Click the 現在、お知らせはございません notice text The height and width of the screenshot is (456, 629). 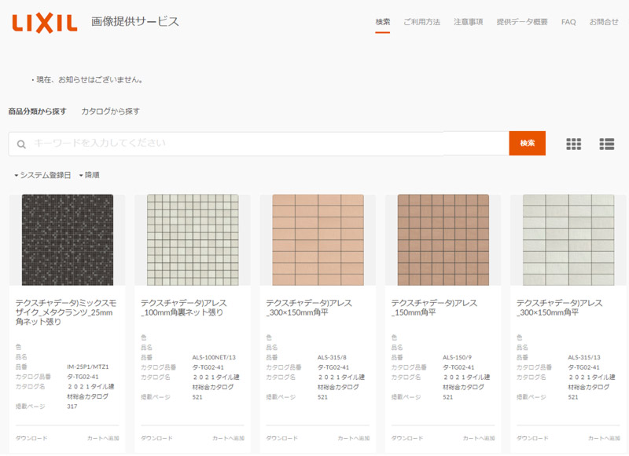click(90, 80)
